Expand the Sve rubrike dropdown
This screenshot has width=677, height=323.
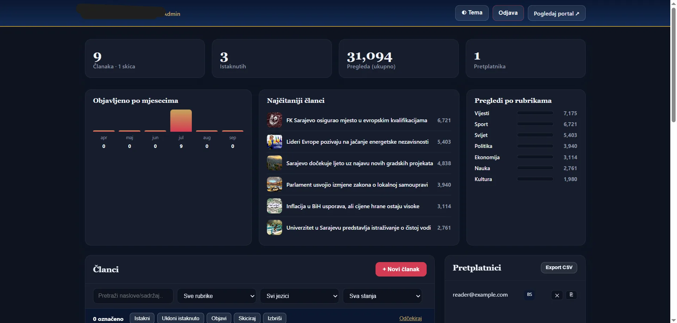click(216, 296)
